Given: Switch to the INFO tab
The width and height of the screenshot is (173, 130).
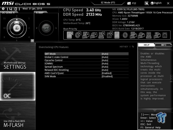Looking at the screenshot, I should point(164,45).
